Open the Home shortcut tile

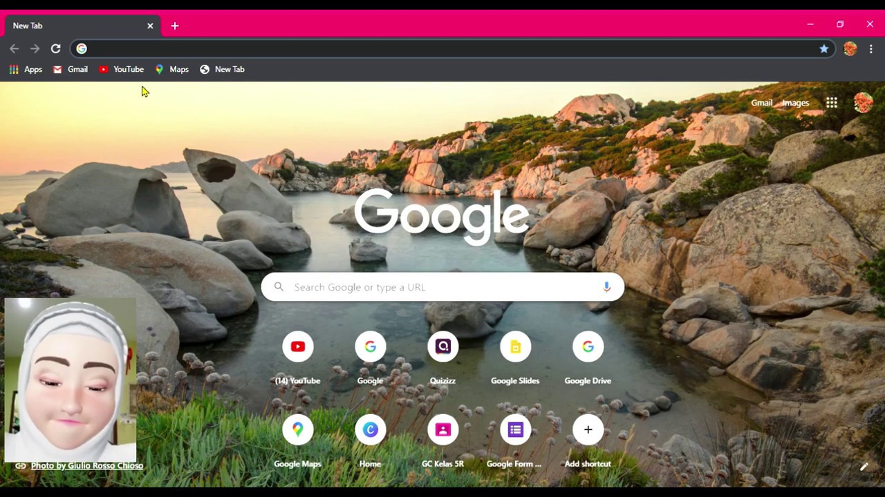coord(370,442)
